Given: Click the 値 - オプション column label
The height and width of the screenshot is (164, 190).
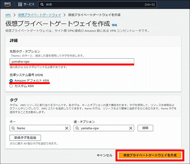Looking at the screenshot, I should click(x=84, y=122).
